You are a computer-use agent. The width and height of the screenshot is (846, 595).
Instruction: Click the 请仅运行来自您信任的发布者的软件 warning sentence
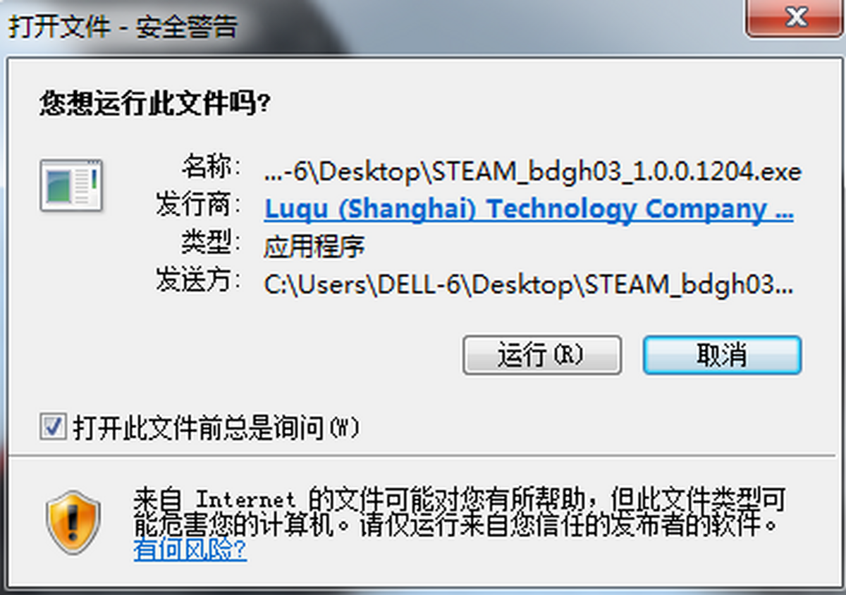(570, 526)
